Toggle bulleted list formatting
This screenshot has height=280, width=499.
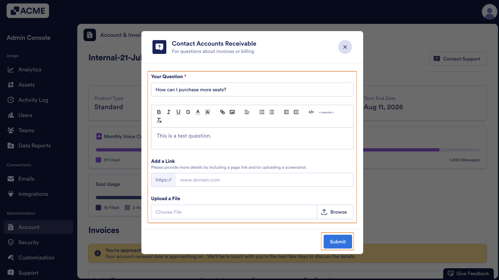click(x=272, y=112)
